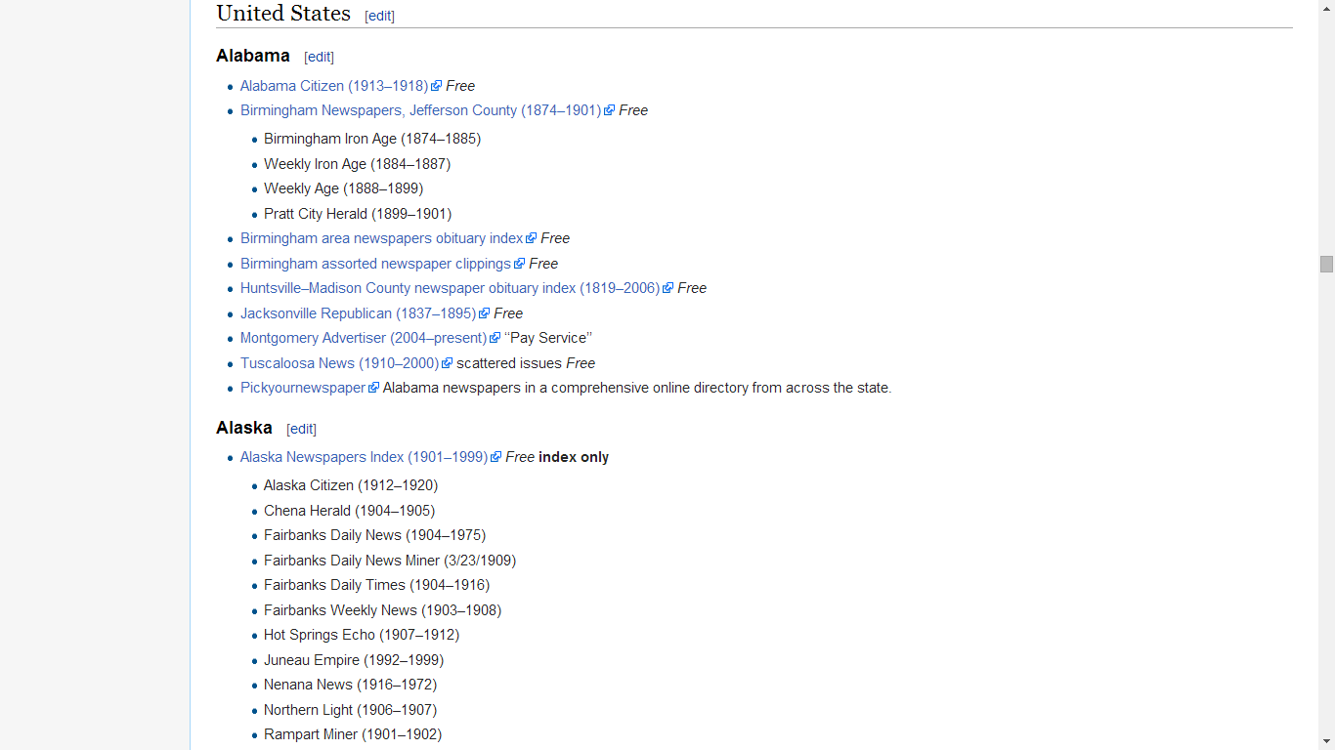The width and height of the screenshot is (1335, 750).
Task: Click external icon after Pickyournewspaper
Action: click(373, 388)
